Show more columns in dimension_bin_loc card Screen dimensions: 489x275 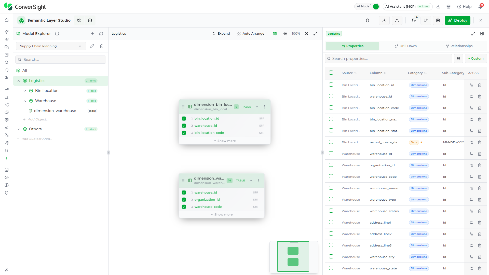pyautogui.click(x=225, y=141)
